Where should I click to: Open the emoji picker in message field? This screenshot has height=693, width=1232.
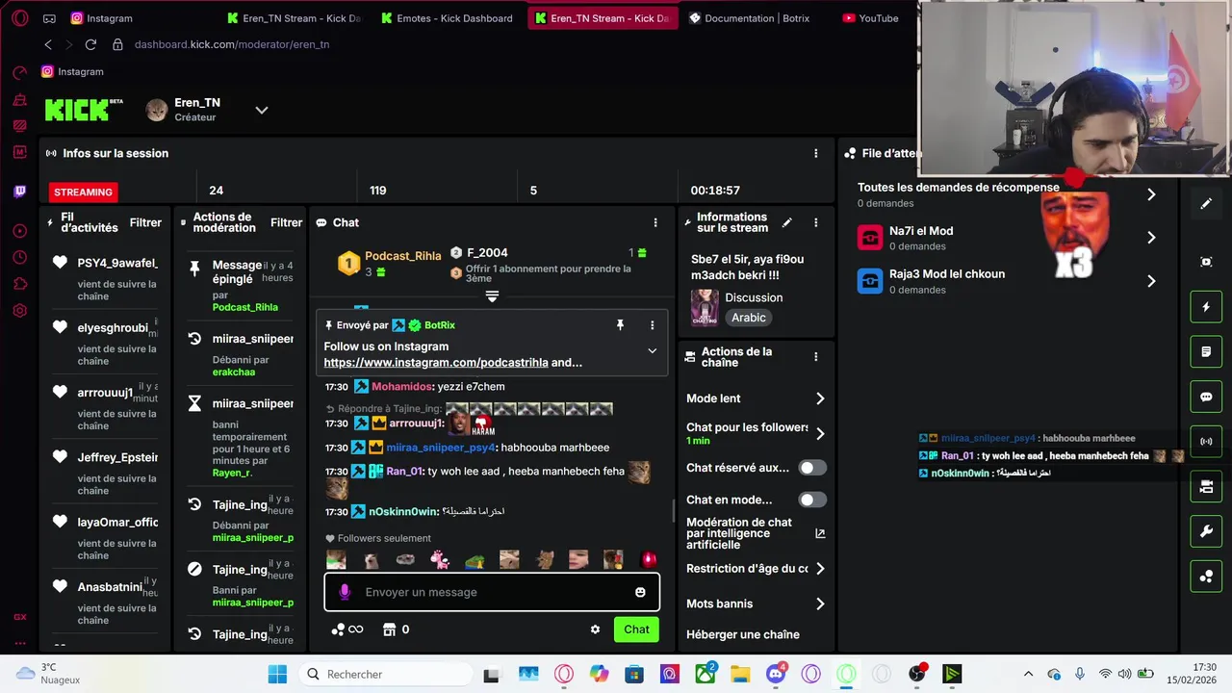pyautogui.click(x=640, y=592)
